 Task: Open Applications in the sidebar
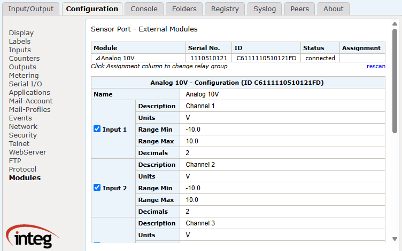click(x=29, y=92)
